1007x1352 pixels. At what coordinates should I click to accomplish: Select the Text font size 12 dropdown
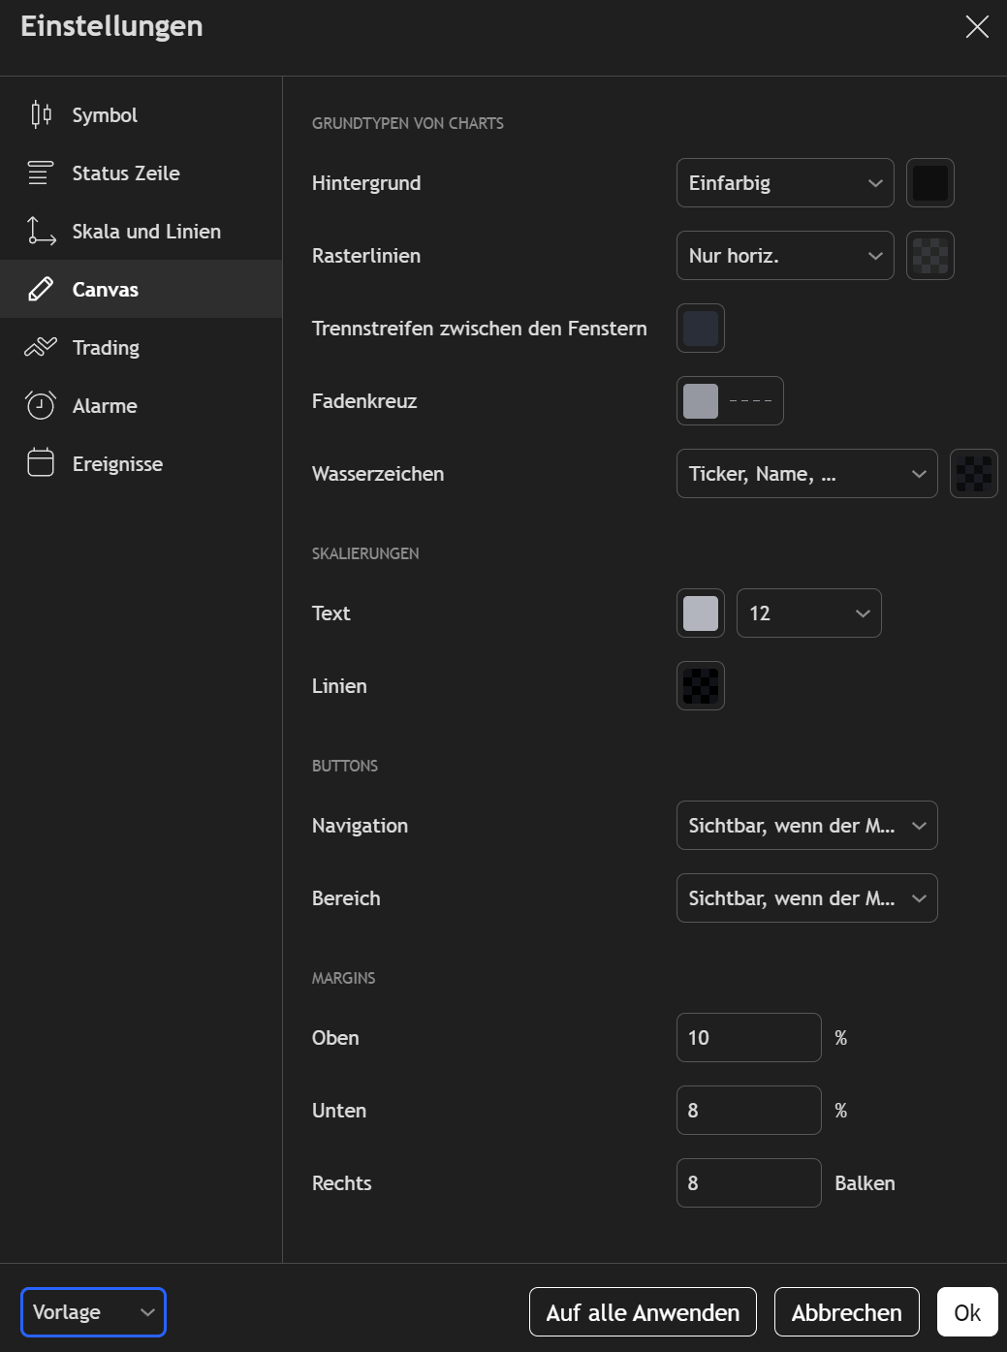(808, 613)
